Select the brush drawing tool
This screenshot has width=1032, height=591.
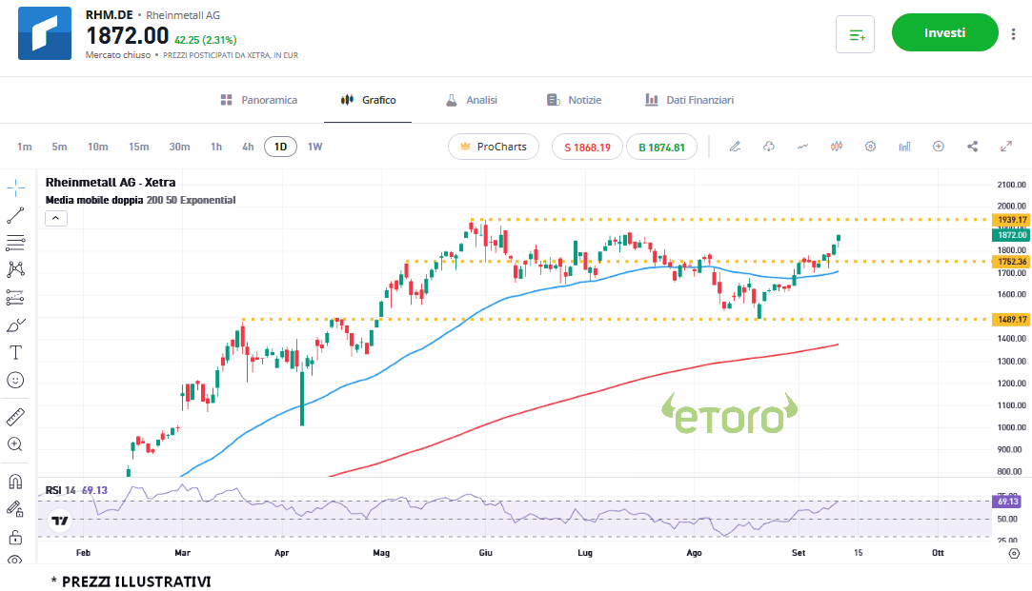[15, 325]
